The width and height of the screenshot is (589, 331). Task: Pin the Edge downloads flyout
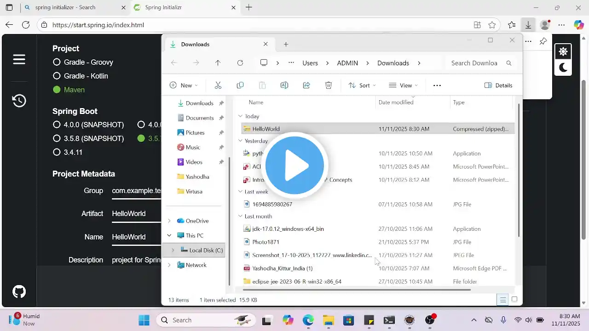pos(543,41)
